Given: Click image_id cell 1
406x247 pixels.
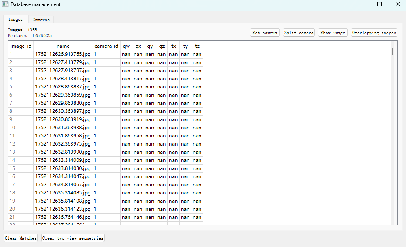Looking at the screenshot, I should click(21, 54).
